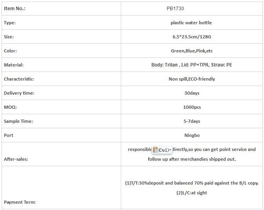Click the '(2)L/C:at sight' text
This screenshot has height=210, width=264.
click(x=192, y=193)
